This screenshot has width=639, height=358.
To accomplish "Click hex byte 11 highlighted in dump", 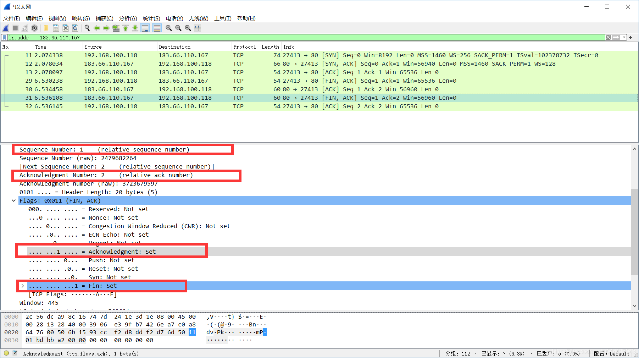I will point(192,332).
